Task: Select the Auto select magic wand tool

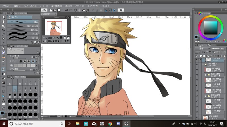Action: click(3, 39)
